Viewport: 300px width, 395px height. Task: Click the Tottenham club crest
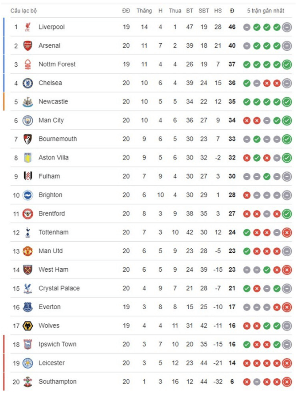28,232
